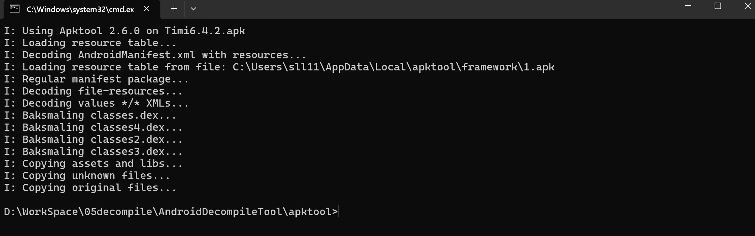Open a new terminal tab with plus
755x236 pixels.
[x=174, y=9]
